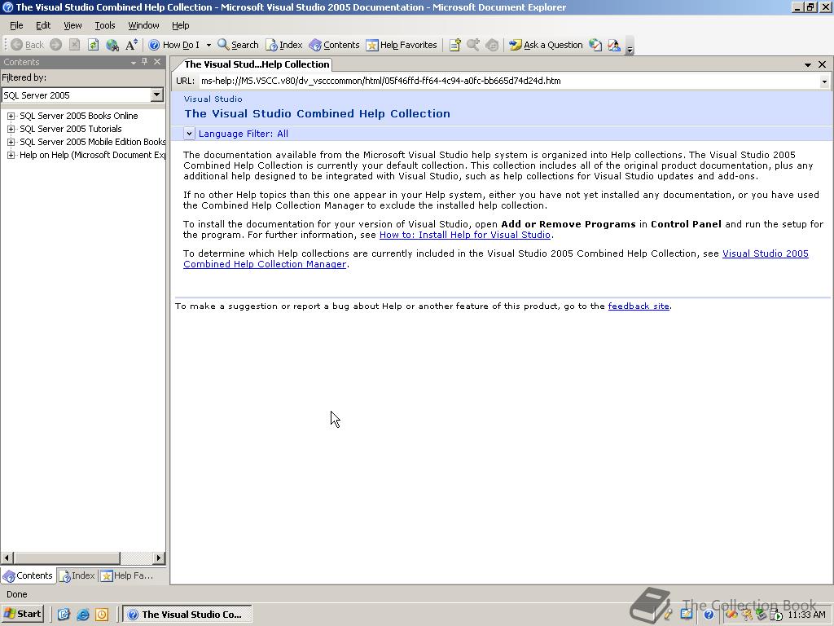Open the active documents list dropdown

(x=808, y=64)
